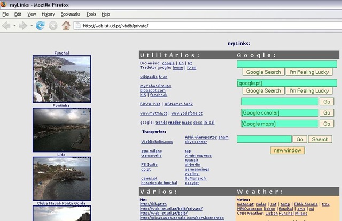Open the meteo.pt radar link
Screen dimensions: 342x221
[261, 204]
